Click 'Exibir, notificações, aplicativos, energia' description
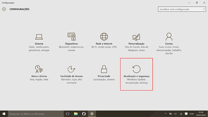 click(39, 48)
